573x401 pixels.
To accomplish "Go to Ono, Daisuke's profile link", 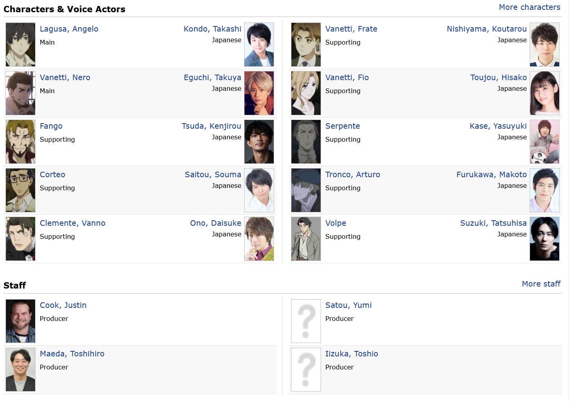I will [x=215, y=223].
